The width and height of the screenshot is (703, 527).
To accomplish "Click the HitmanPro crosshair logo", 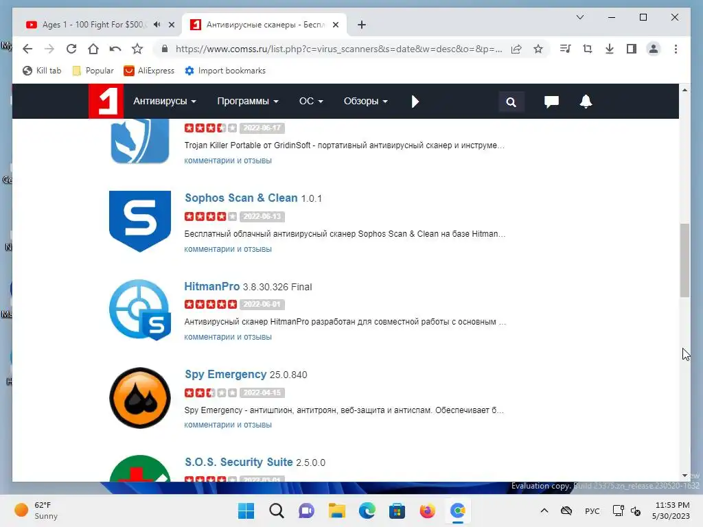I will point(140,309).
